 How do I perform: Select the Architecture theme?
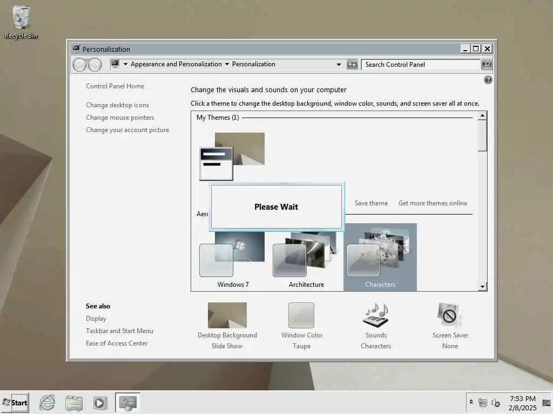306,260
